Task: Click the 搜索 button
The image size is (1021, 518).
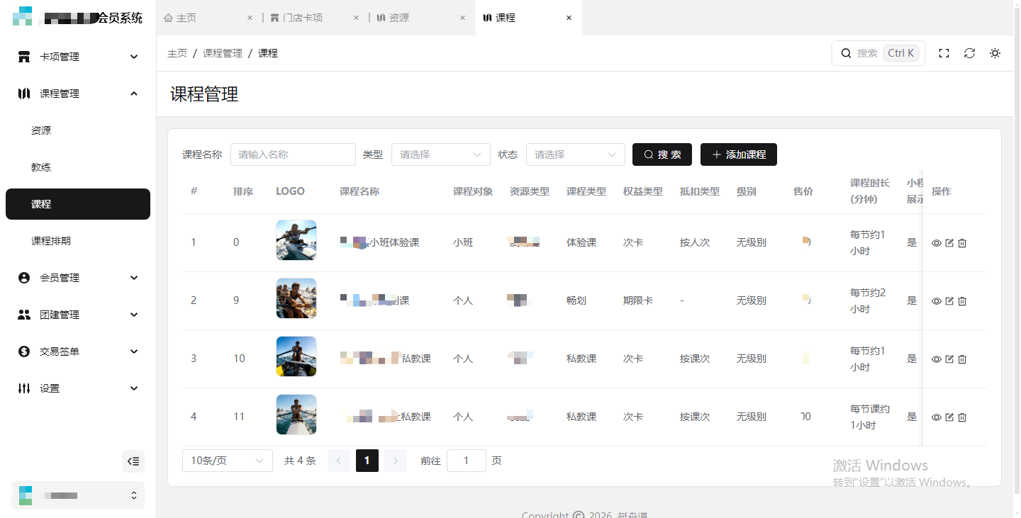Action: click(x=662, y=154)
